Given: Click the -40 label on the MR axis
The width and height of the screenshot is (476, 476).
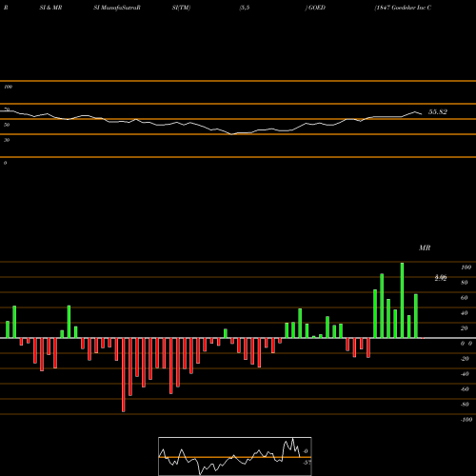Looking at the screenshot, I should tap(465, 374).
